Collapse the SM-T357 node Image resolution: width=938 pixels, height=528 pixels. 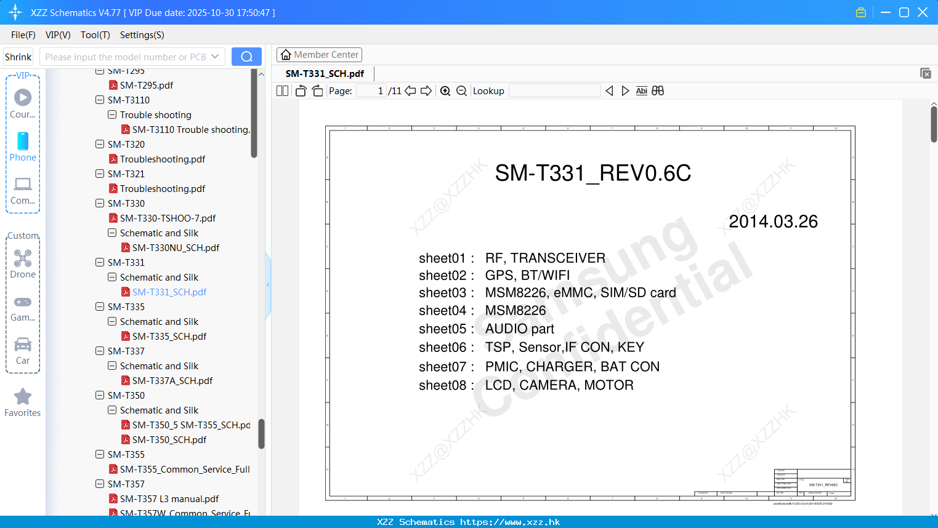(100, 484)
